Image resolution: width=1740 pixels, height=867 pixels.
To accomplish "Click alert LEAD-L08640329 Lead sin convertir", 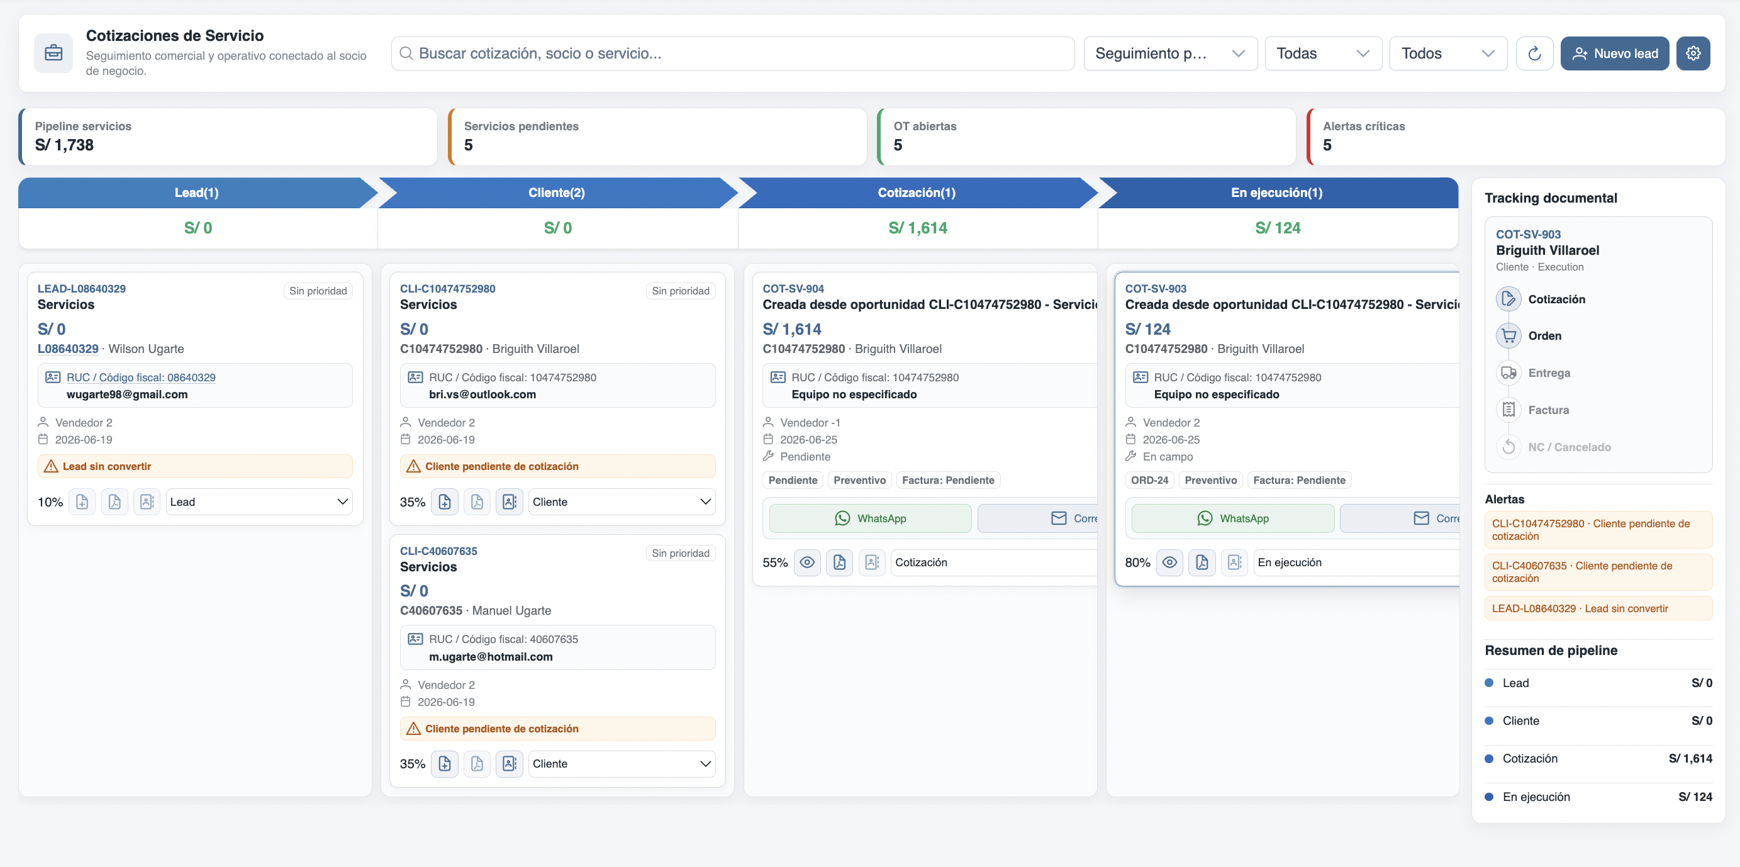I will (x=1598, y=608).
